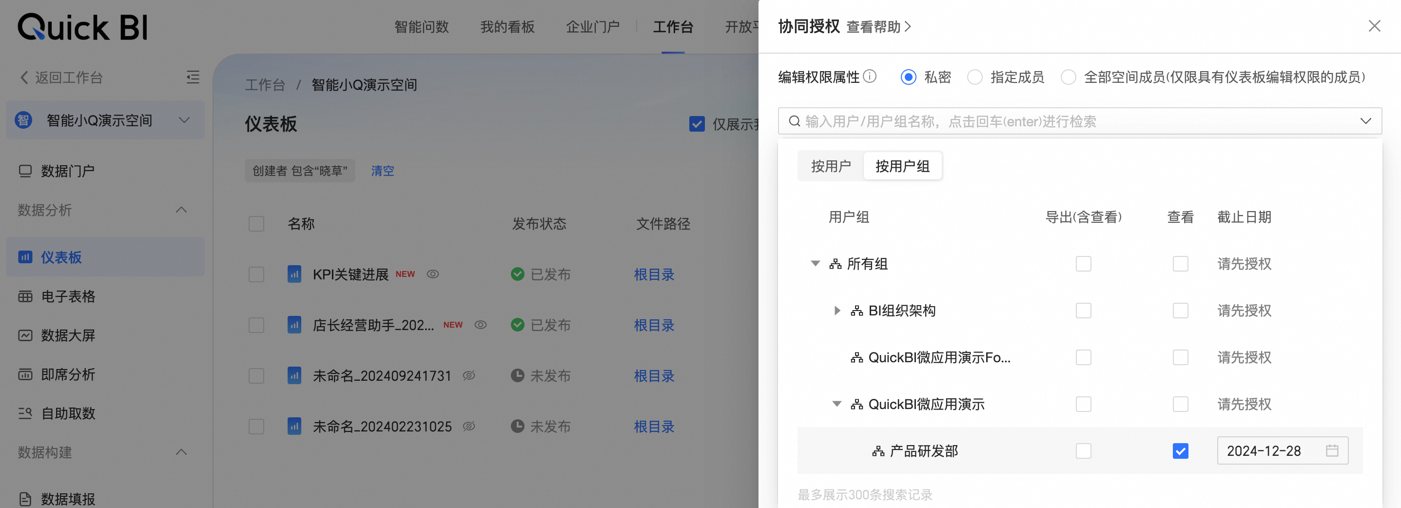The width and height of the screenshot is (1401, 508).
Task: Check 导出 checkbox for 产品研发部
Action: click(1083, 451)
